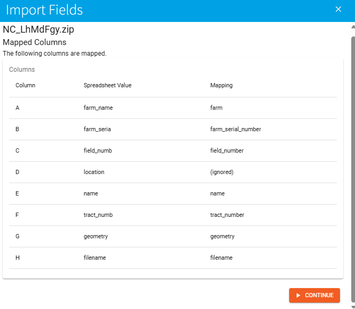Screen dimensions: 355x309
Task: Click the Column header label
Action: [25, 85]
